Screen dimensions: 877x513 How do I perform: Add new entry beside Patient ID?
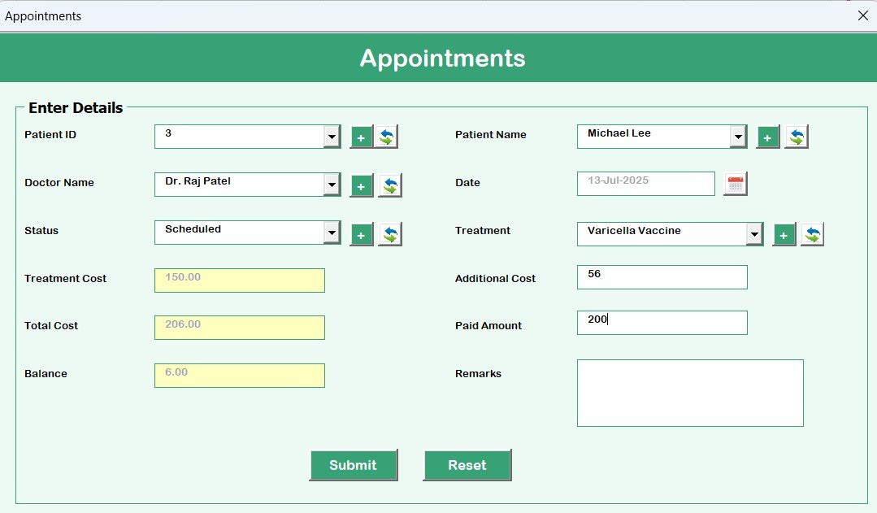coord(362,137)
